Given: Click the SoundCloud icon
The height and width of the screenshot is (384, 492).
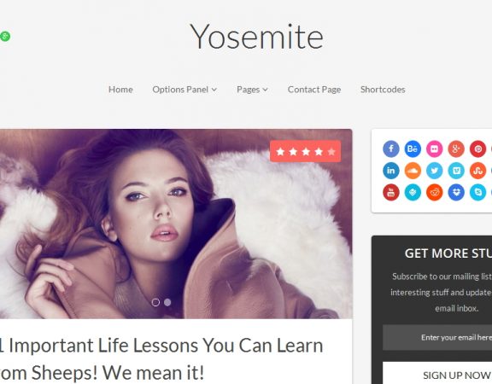Looking at the screenshot, I should (413, 171).
